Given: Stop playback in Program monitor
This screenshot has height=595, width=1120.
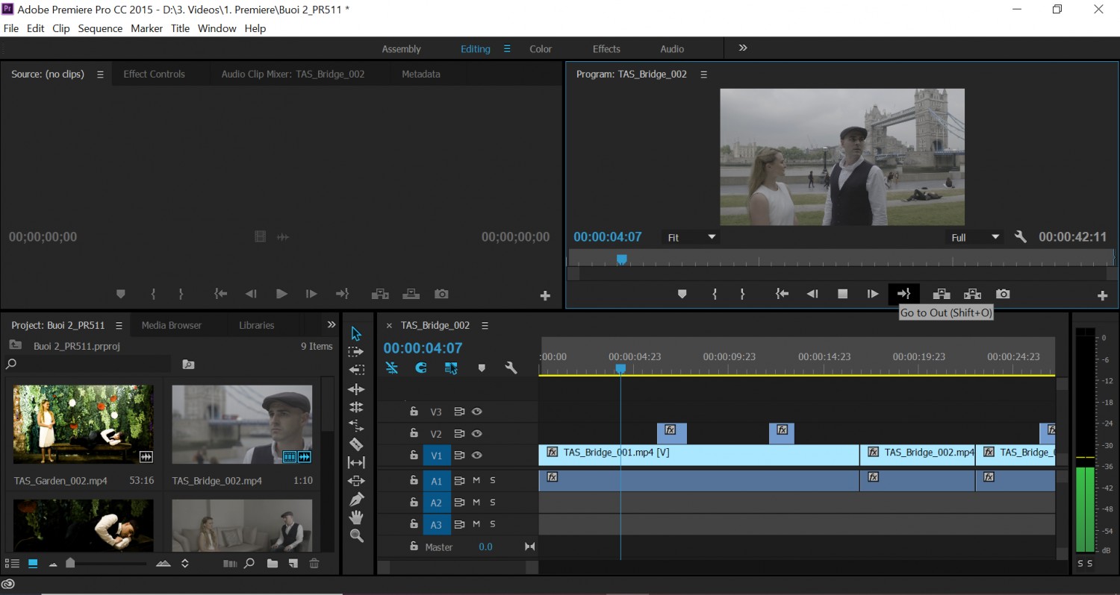Looking at the screenshot, I should [842, 295].
